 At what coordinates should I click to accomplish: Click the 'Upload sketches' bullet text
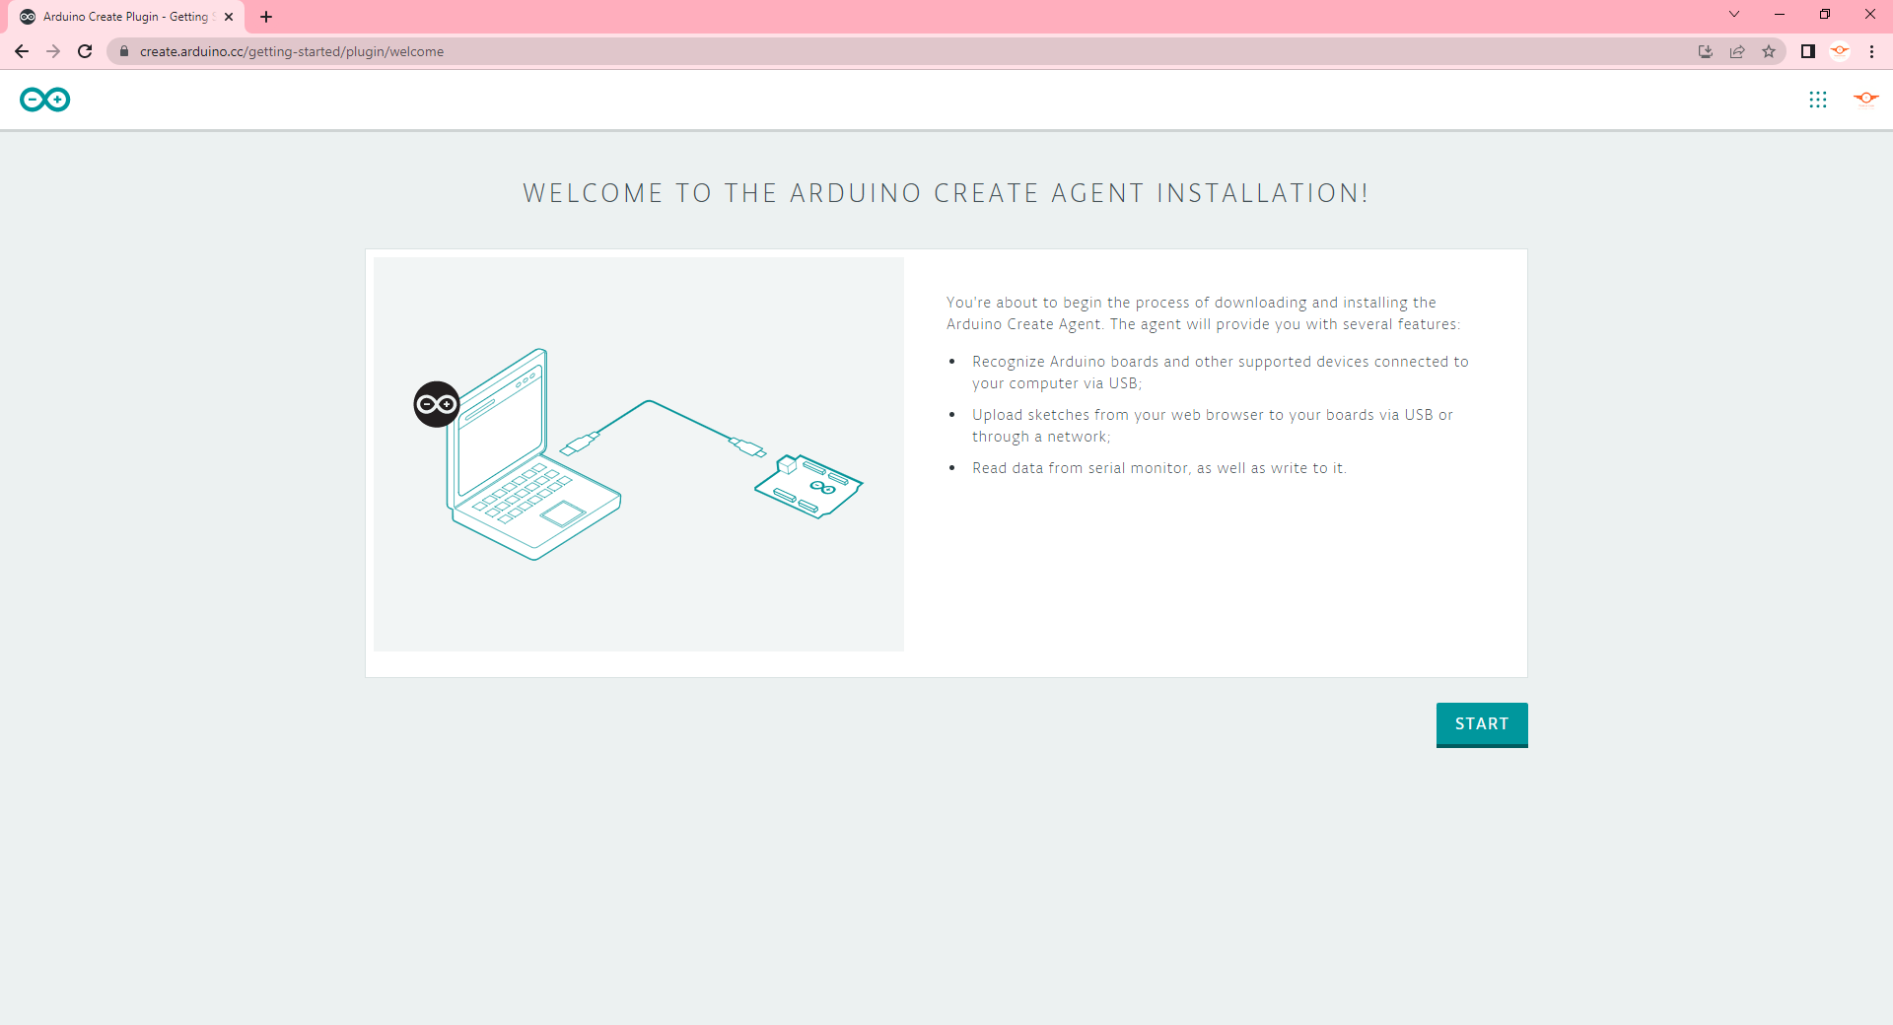pos(1213,426)
